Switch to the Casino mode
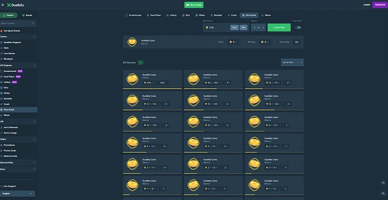The image size is (388, 200). click(9, 15)
